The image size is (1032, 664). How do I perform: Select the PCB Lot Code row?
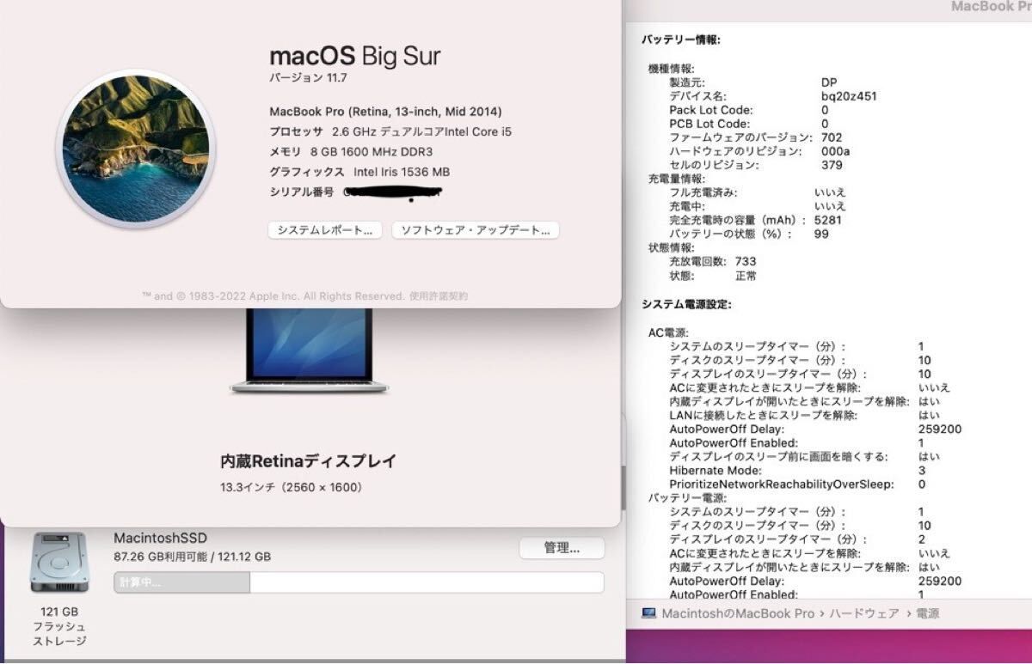point(749,124)
